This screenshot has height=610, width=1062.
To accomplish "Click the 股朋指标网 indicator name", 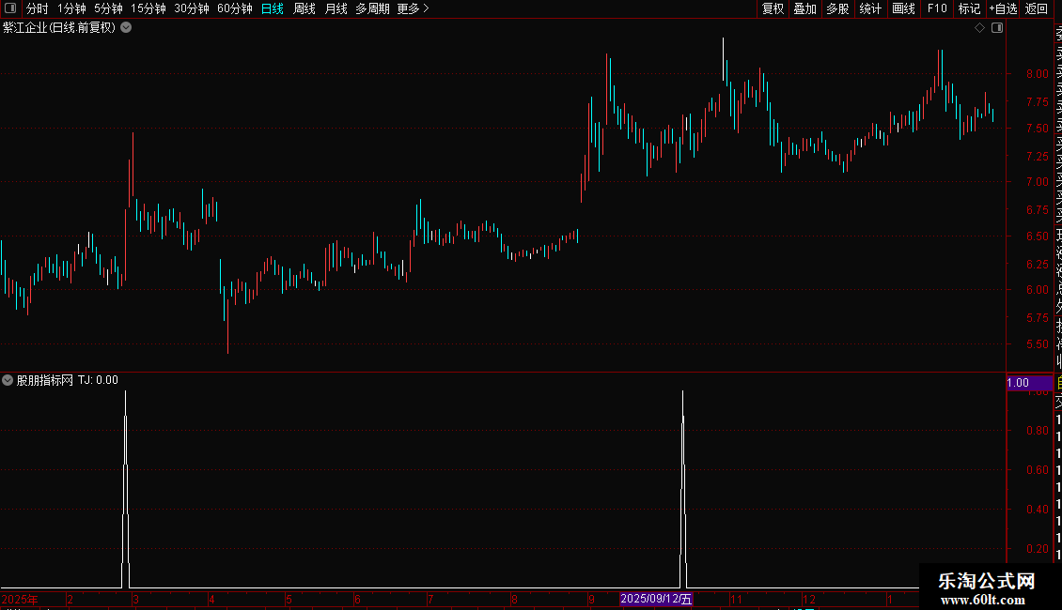I will pyautogui.click(x=45, y=380).
